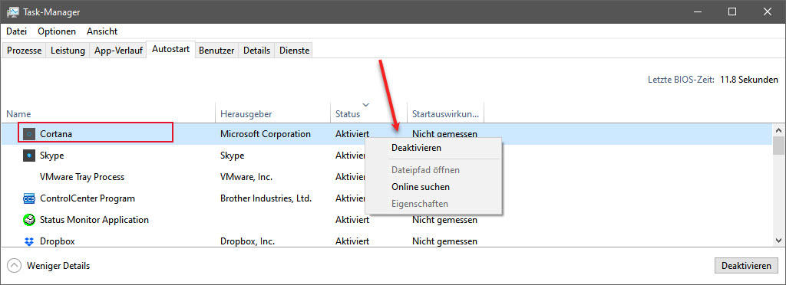Collapse view with Weniger Details arrow
This screenshot has width=786, height=285.
(x=15, y=266)
